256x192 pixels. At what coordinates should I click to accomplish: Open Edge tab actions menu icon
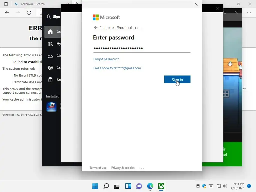pos(6,4)
